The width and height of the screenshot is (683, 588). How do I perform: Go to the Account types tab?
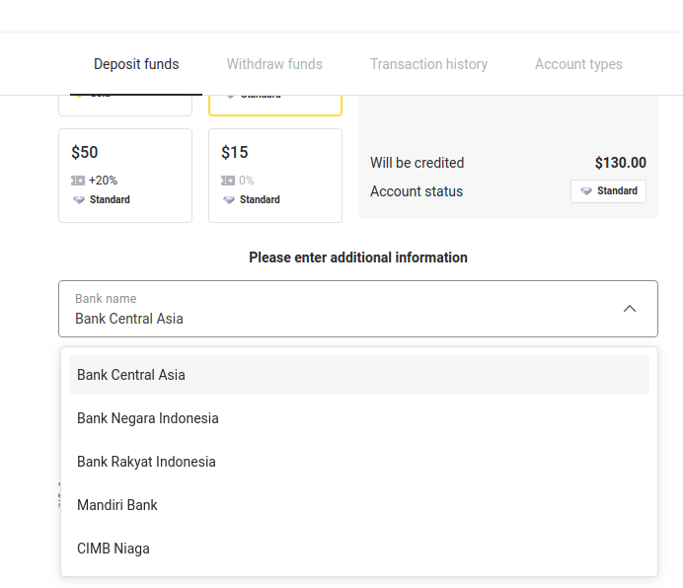[x=578, y=64]
